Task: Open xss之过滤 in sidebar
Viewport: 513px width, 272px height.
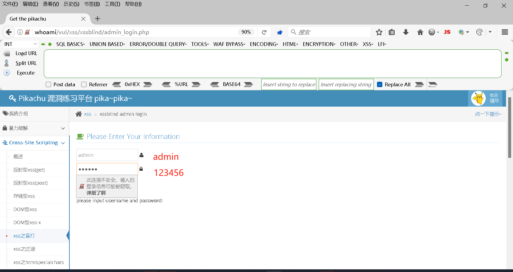Action: point(24,249)
